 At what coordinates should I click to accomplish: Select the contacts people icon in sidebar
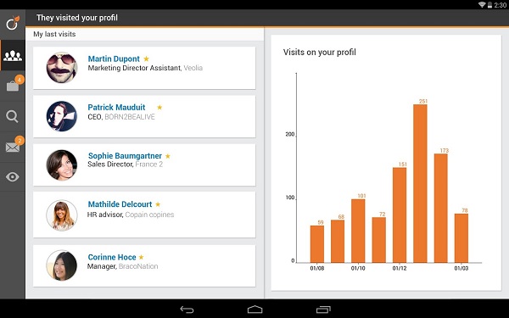pos(13,55)
